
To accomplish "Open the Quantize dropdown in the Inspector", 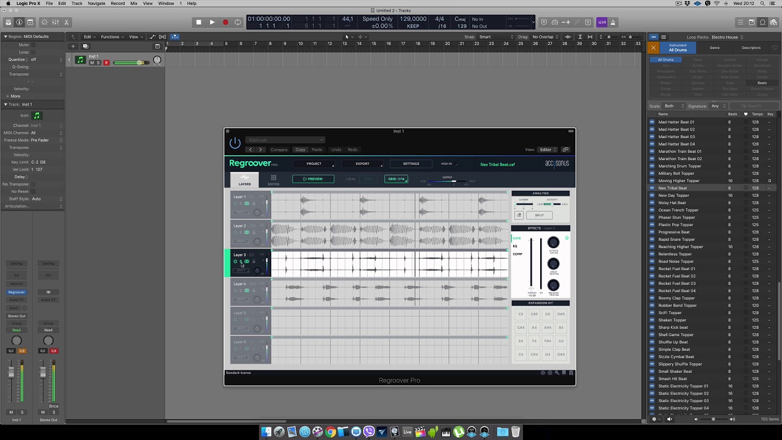I will [x=46, y=59].
